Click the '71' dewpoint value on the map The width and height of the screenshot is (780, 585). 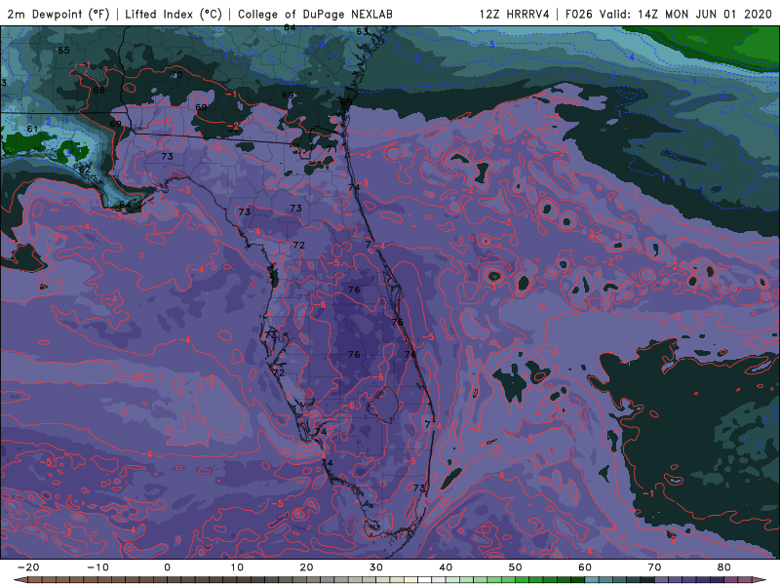tap(331, 149)
